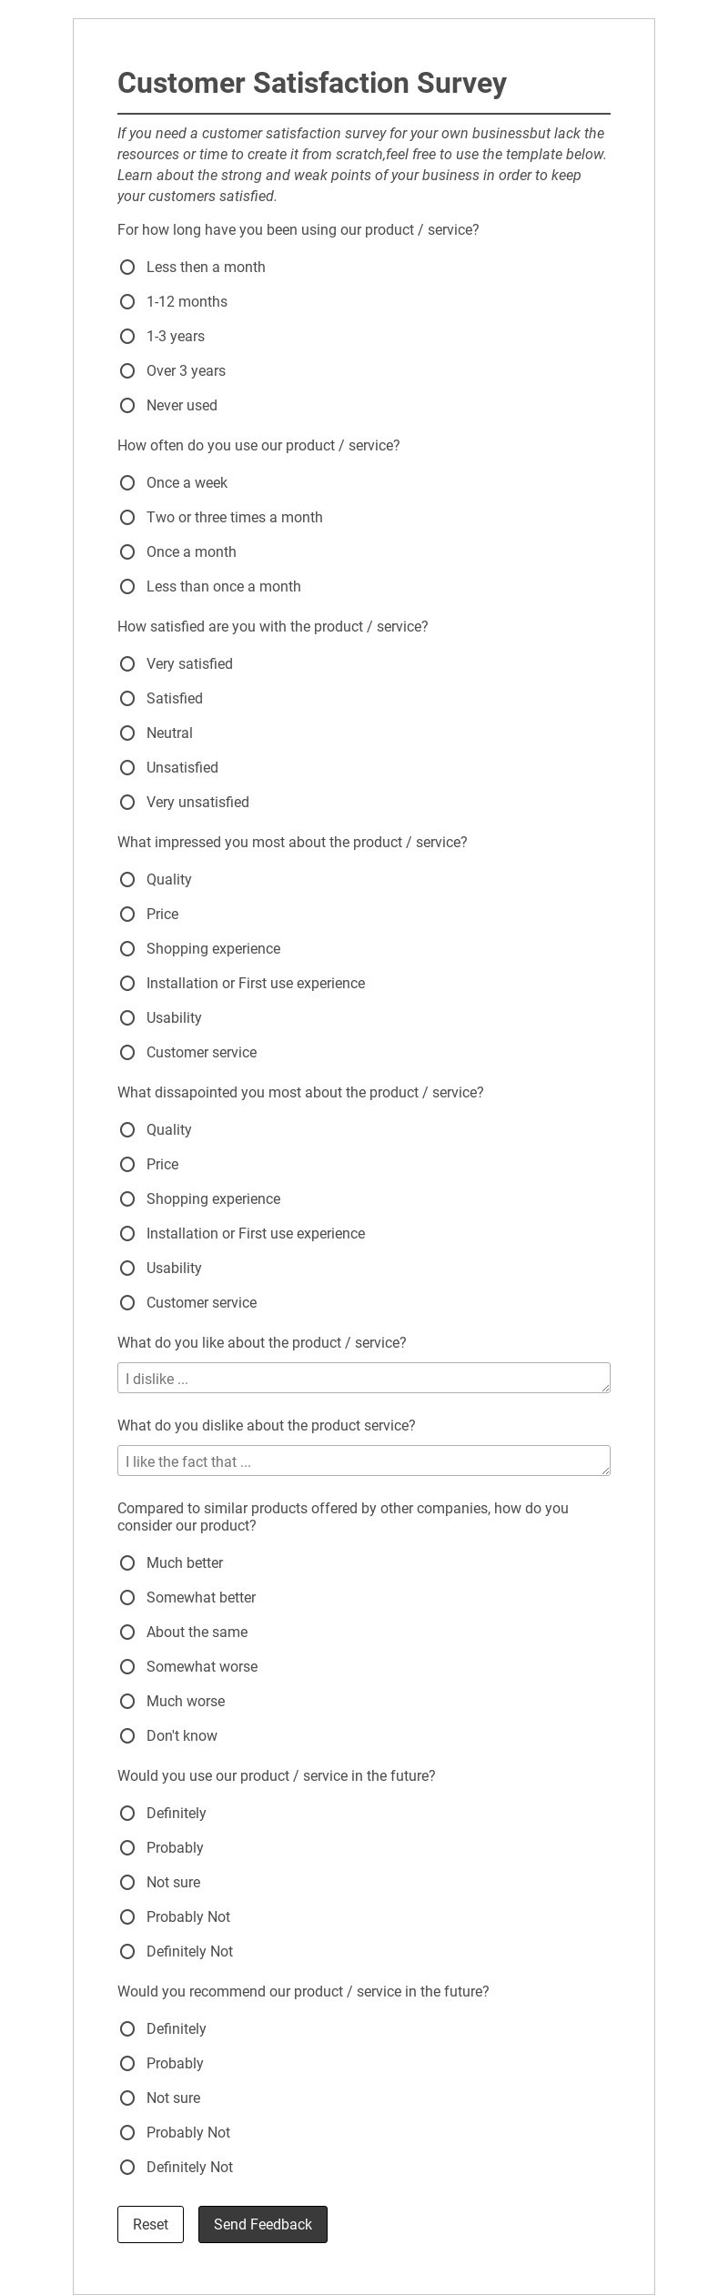Choose "Customer service" under what disappointed you
The width and height of the screenshot is (728, 2295).
pyautogui.click(x=127, y=1303)
